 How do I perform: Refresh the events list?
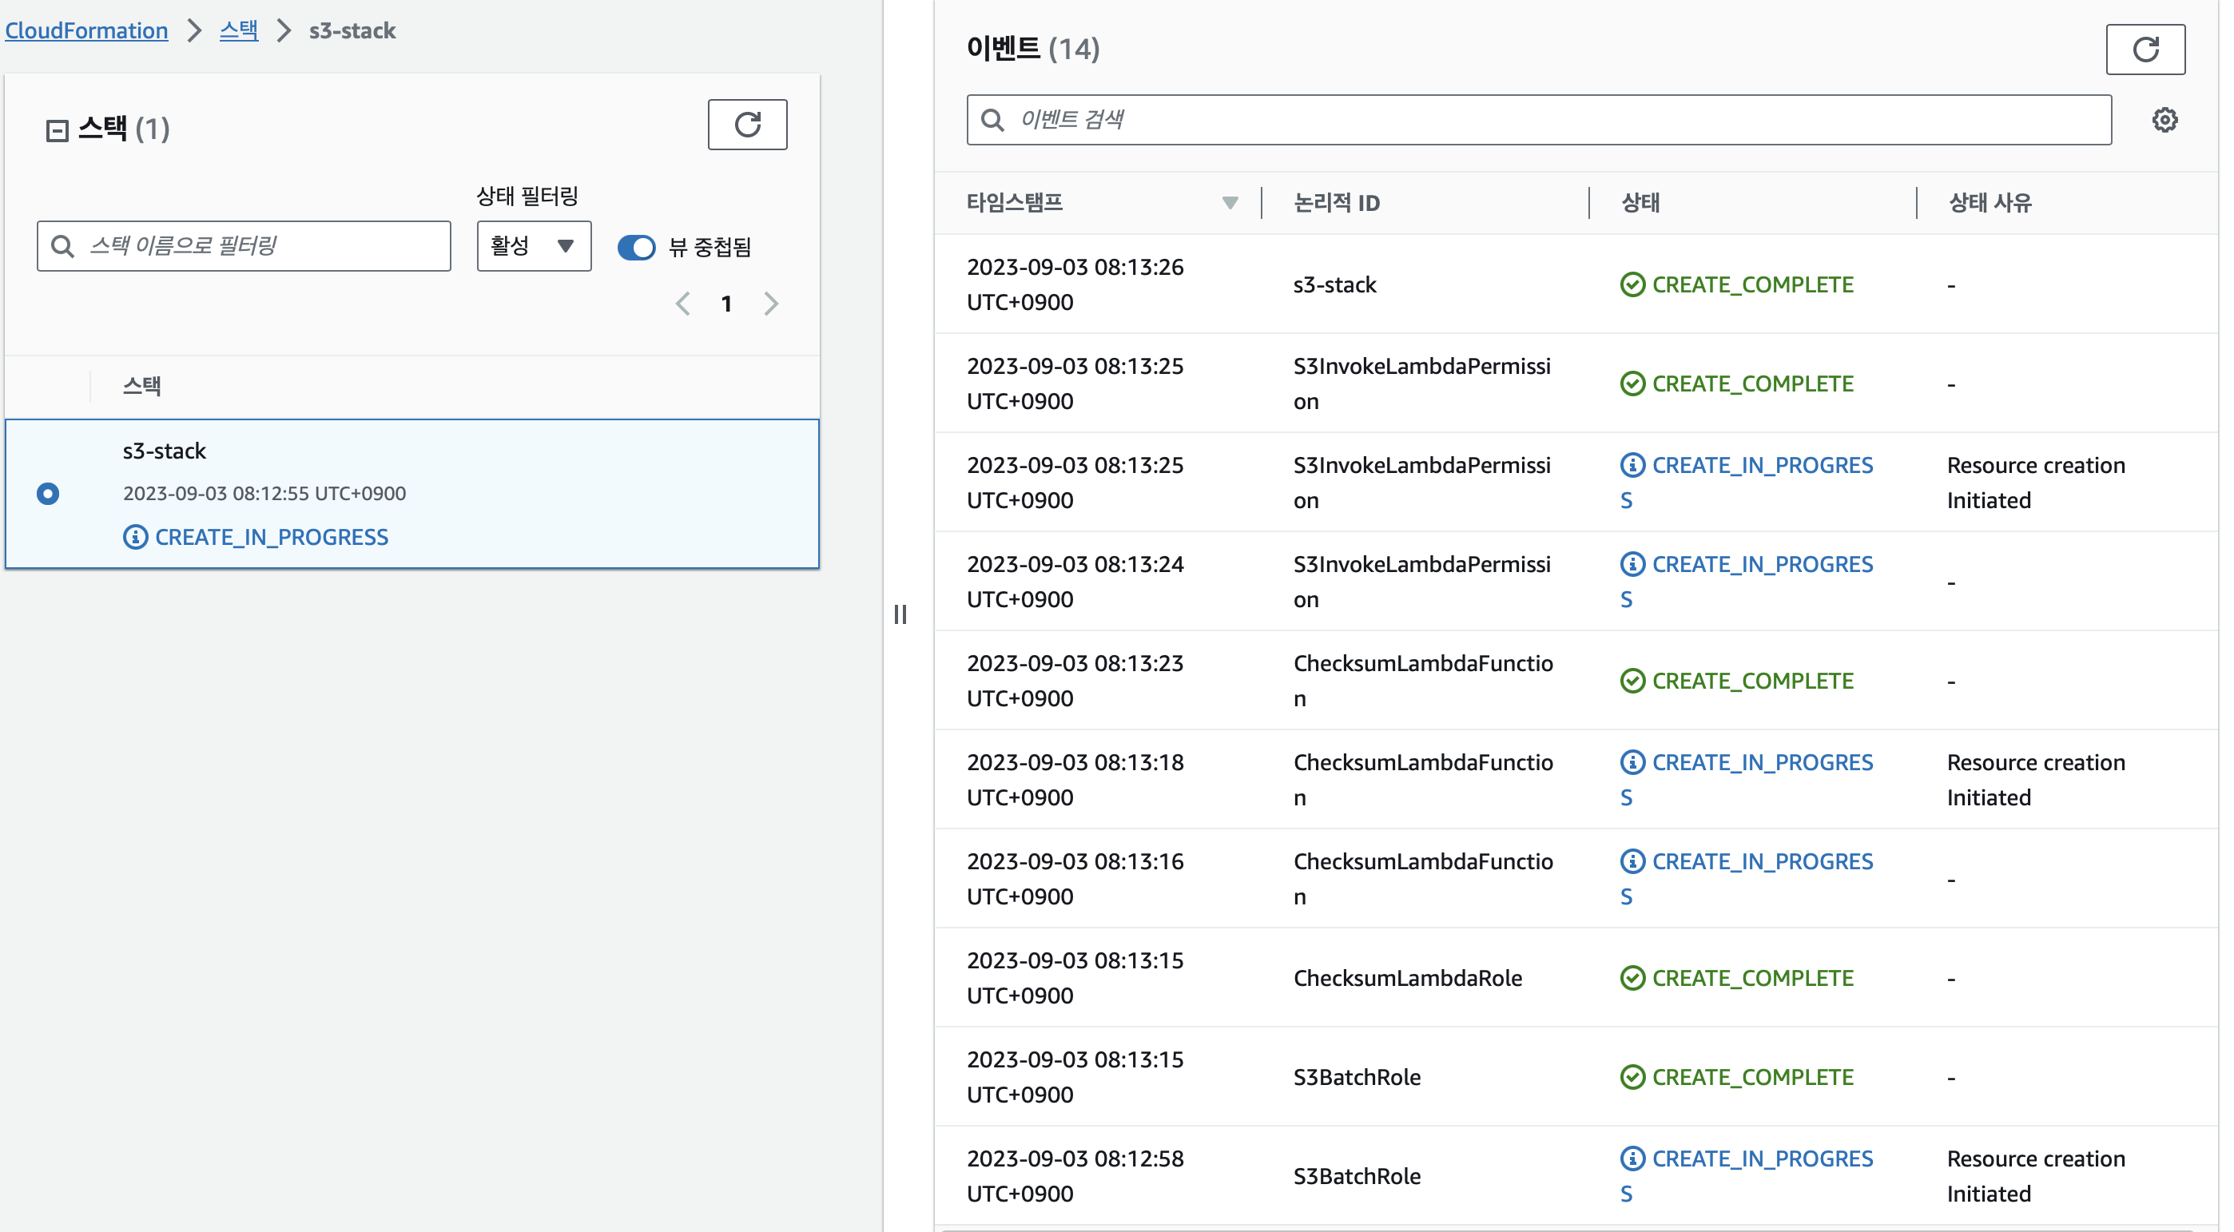(2144, 50)
